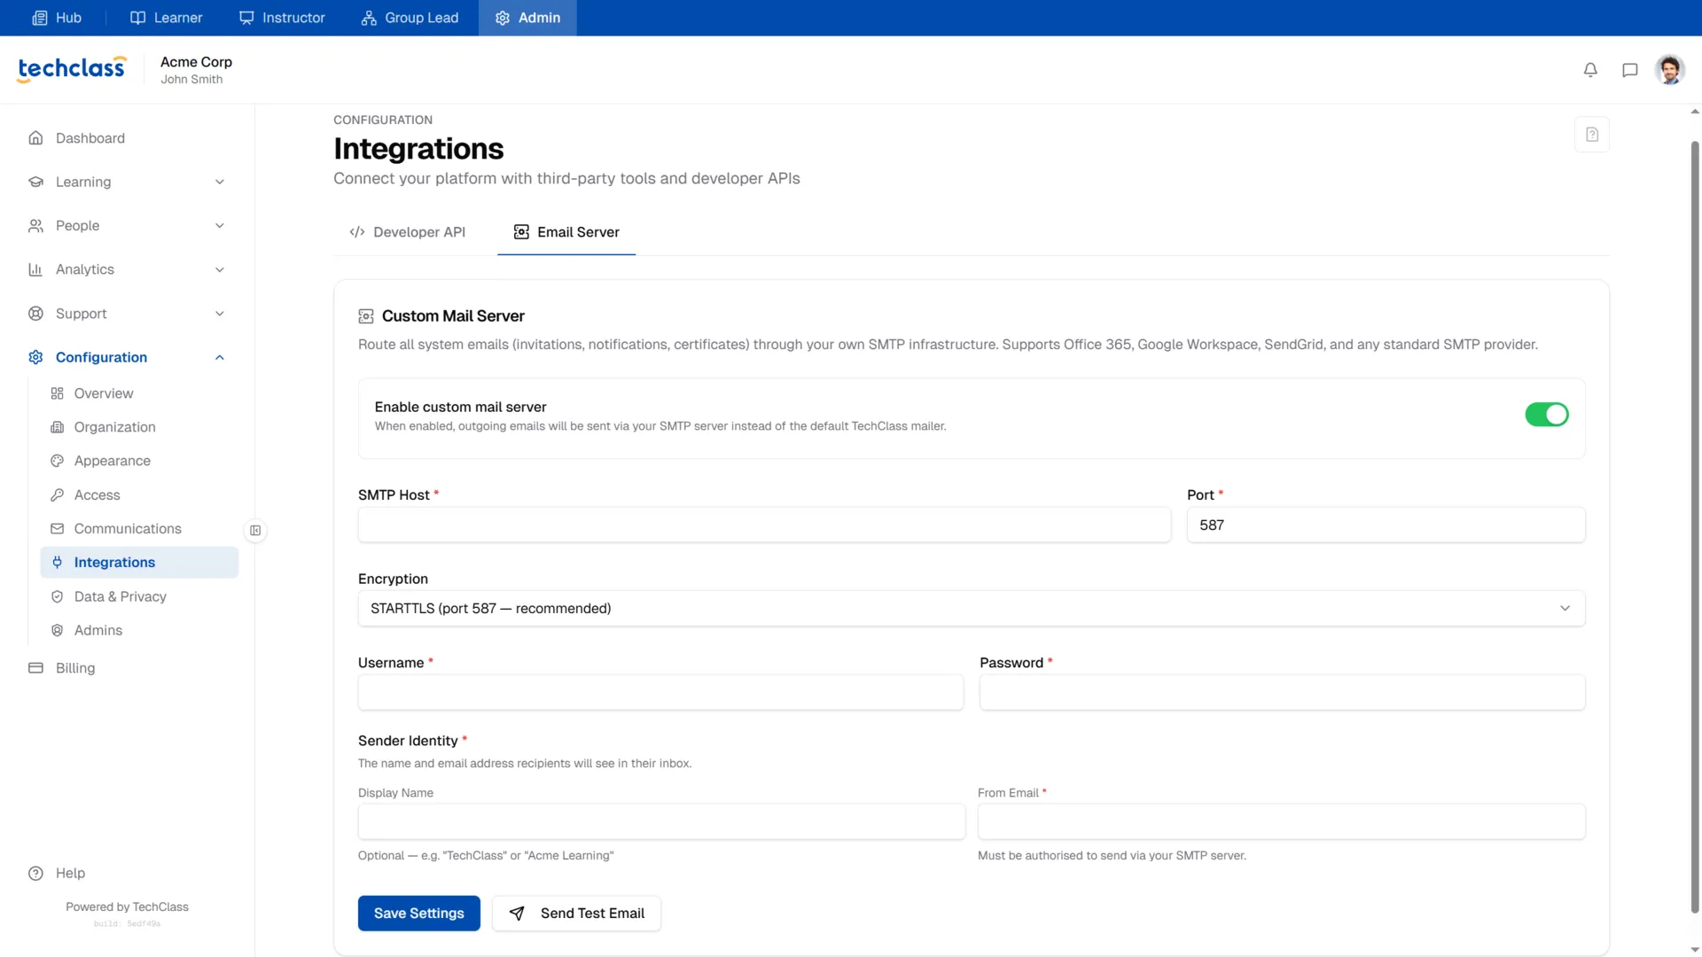
Task: Click the People icon in sidebar
Action: tap(35, 226)
